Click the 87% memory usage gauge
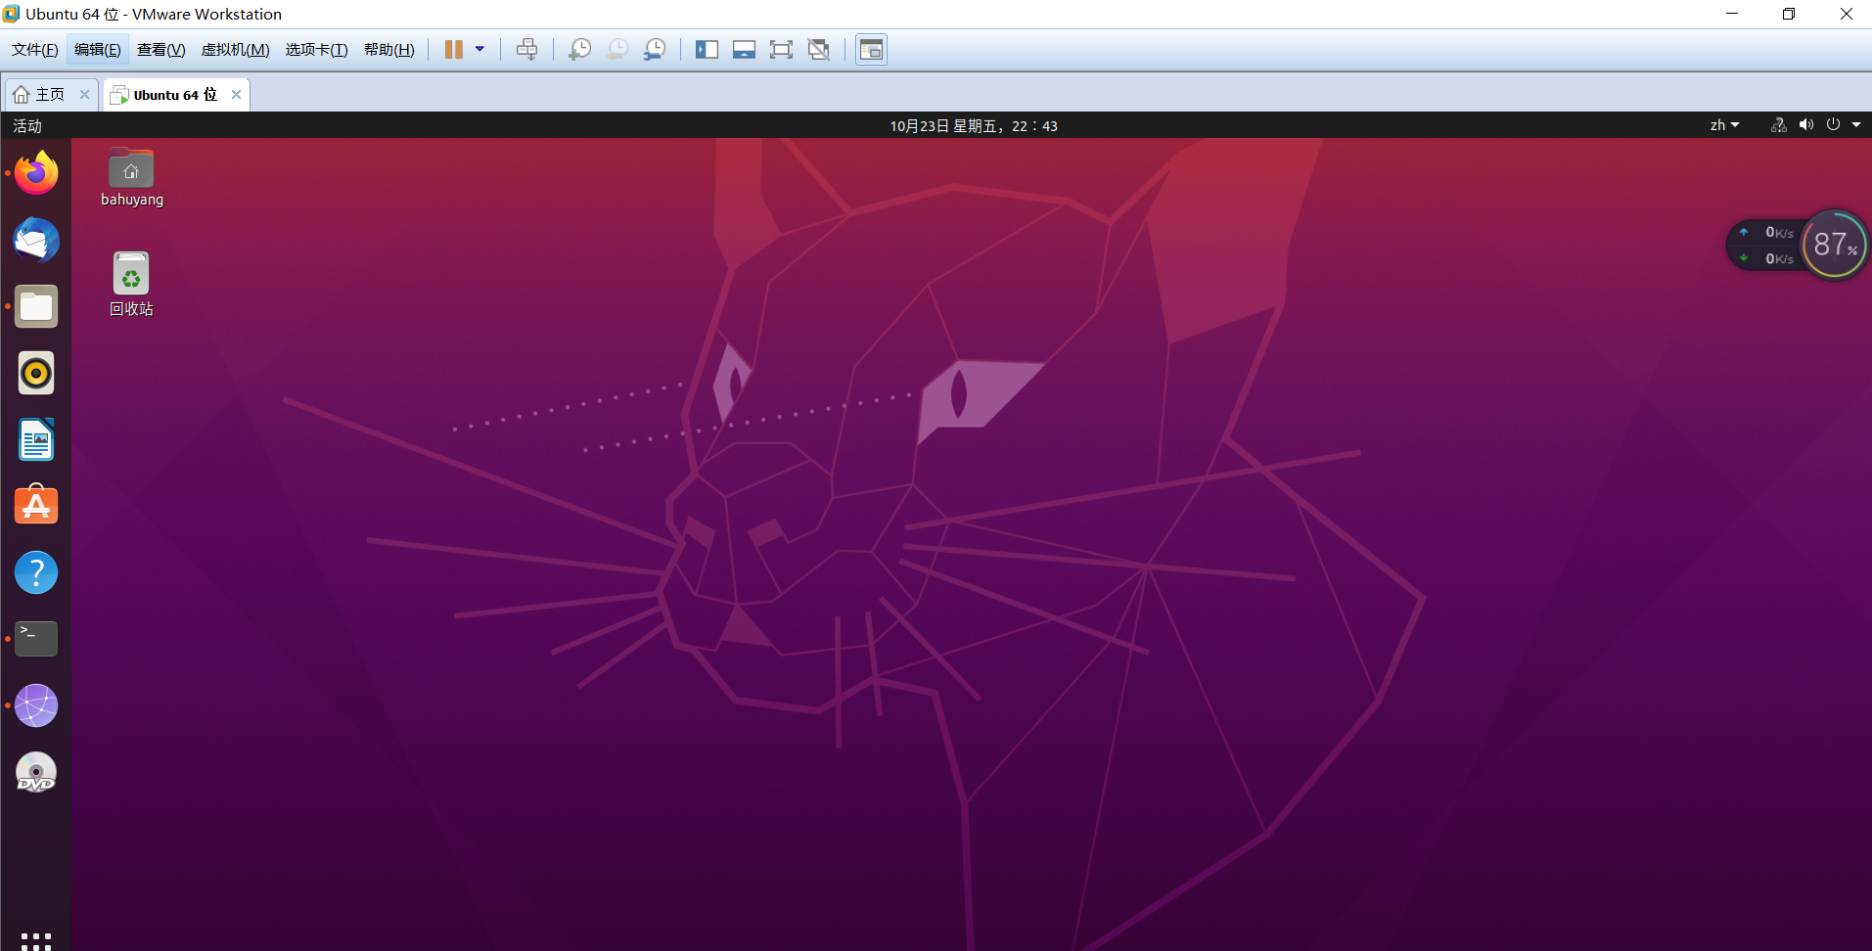The height and width of the screenshot is (951, 1872). point(1834,245)
